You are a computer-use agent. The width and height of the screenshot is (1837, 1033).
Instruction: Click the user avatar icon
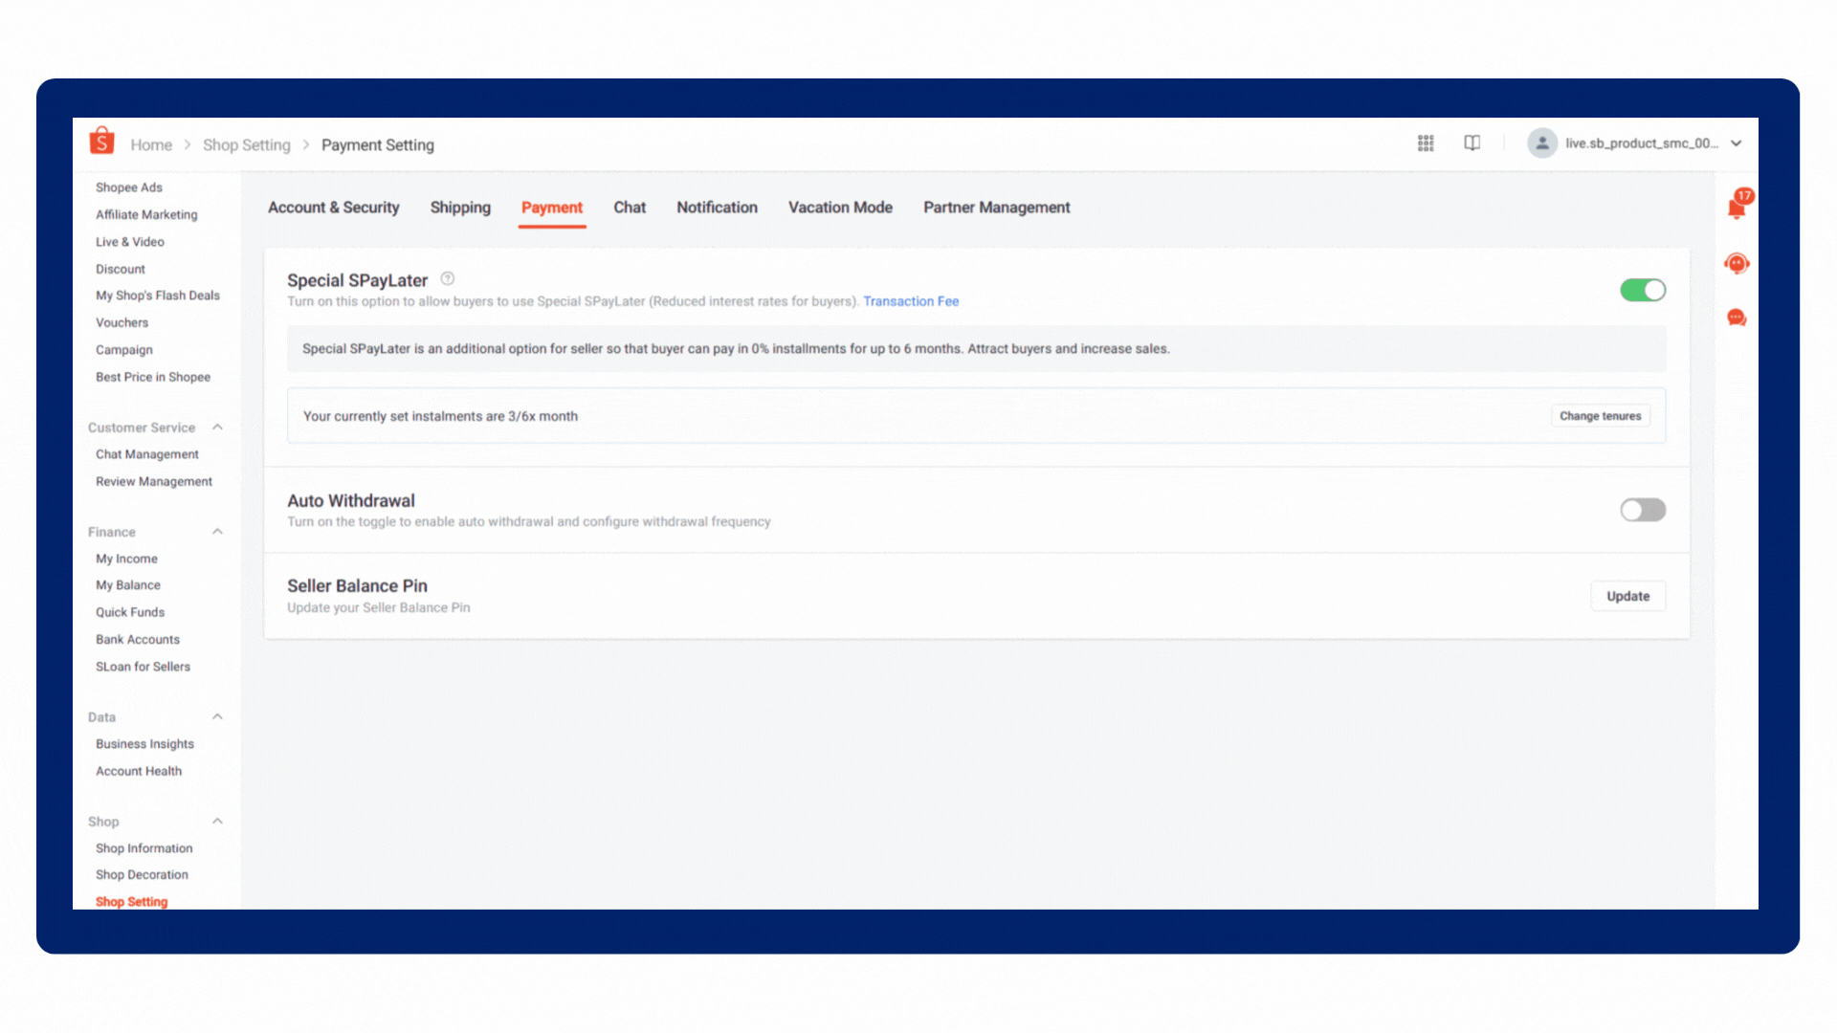click(1541, 143)
